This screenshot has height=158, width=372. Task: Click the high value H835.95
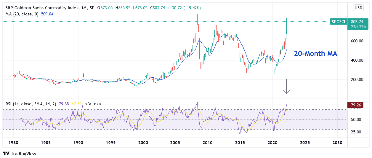point(124,8)
